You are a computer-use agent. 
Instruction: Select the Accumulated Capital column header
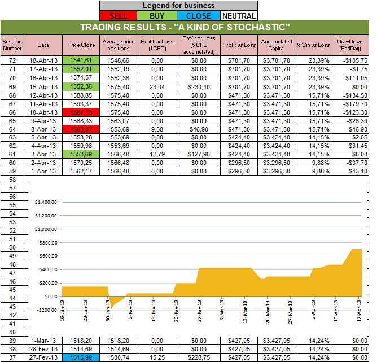(x=277, y=45)
